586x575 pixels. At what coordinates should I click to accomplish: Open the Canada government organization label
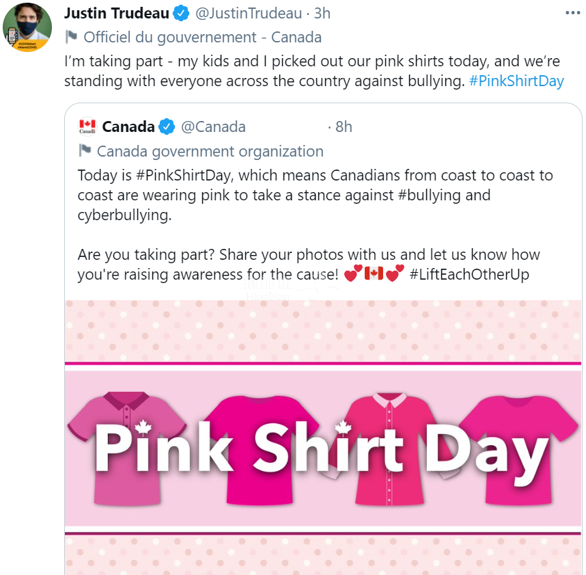(x=210, y=152)
